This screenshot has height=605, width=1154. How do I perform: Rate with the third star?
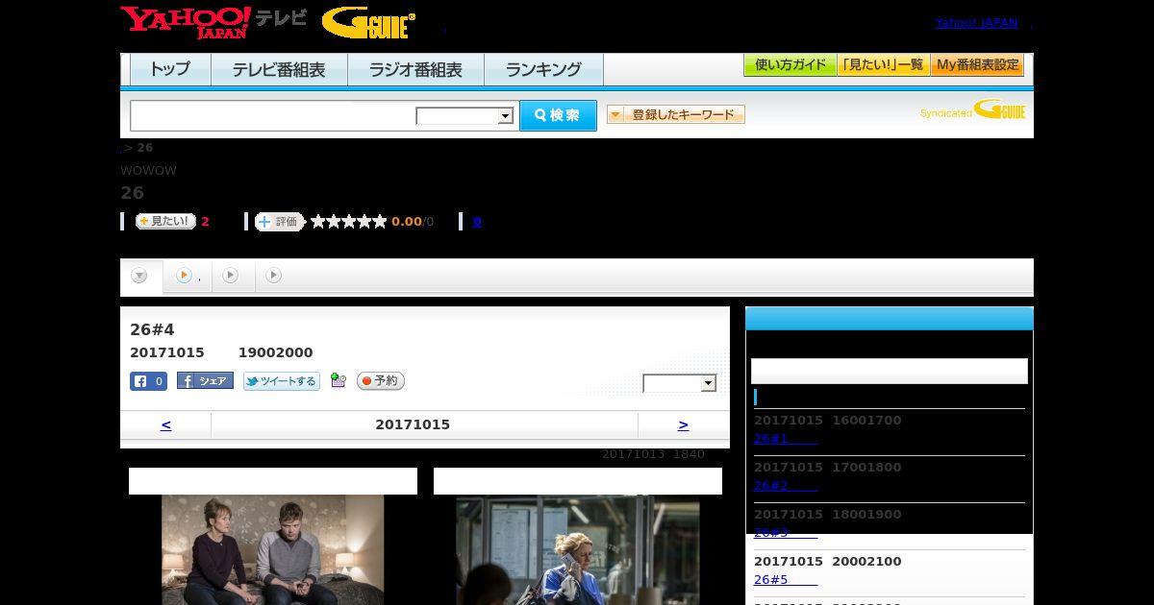coord(349,222)
